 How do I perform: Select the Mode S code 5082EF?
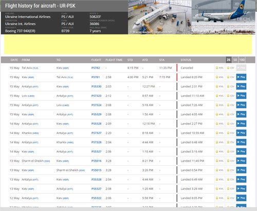point(95,17)
